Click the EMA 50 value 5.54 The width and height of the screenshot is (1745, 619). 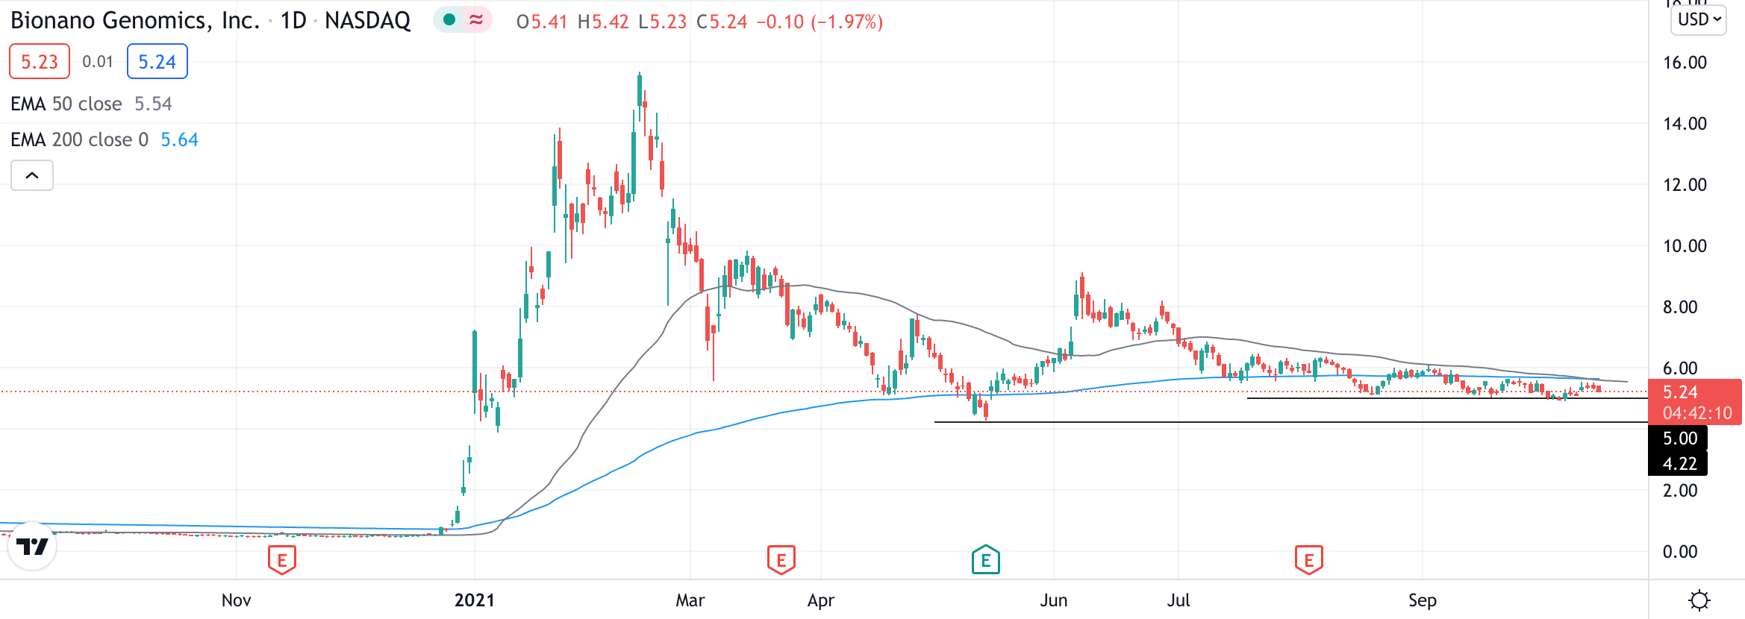pos(153,104)
